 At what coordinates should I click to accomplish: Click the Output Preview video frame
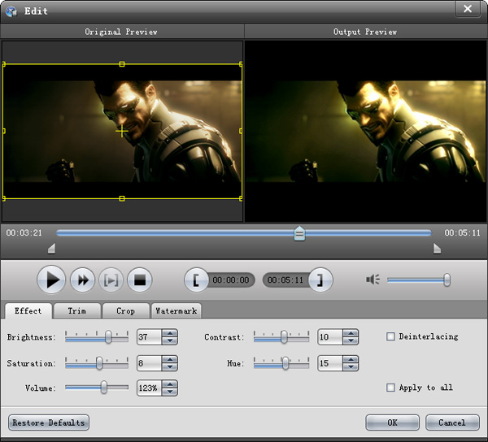[x=366, y=131]
